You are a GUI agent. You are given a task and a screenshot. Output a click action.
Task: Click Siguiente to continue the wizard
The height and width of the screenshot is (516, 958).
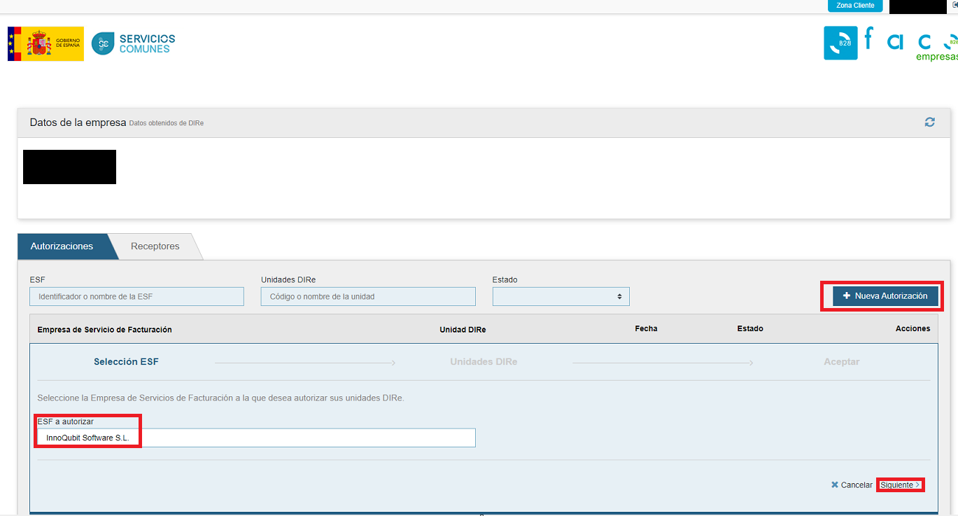(900, 484)
